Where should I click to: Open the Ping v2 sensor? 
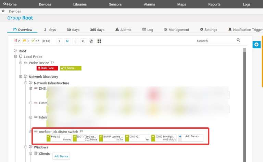59,138
